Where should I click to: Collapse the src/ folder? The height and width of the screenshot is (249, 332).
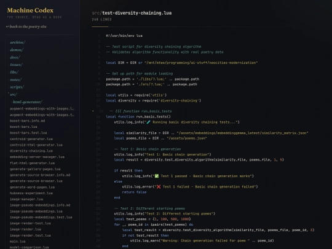(x=14, y=95)
